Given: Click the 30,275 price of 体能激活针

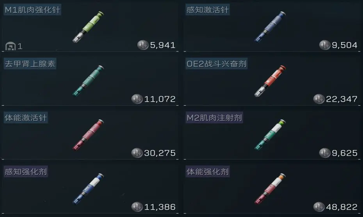Looking at the screenshot, I should pyautogui.click(x=160, y=153).
